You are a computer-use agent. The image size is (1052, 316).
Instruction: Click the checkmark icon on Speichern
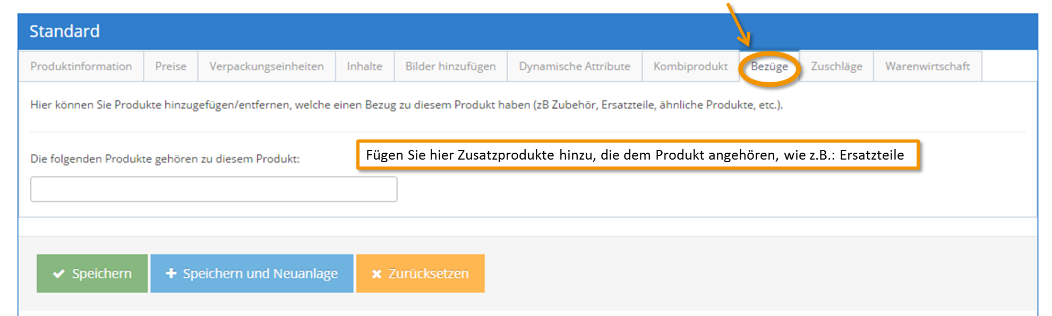point(58,274)
